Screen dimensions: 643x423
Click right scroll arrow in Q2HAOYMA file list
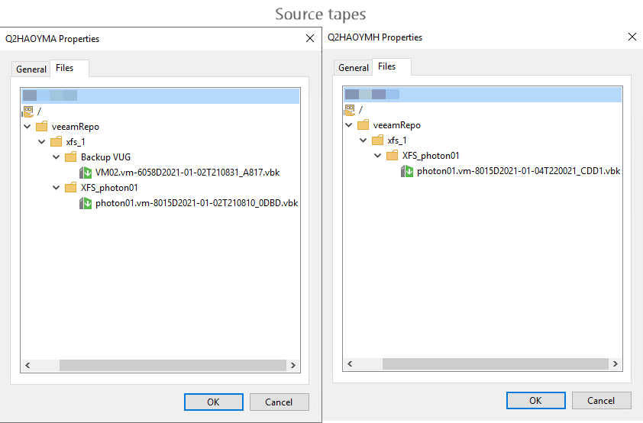tap(292, 365)
